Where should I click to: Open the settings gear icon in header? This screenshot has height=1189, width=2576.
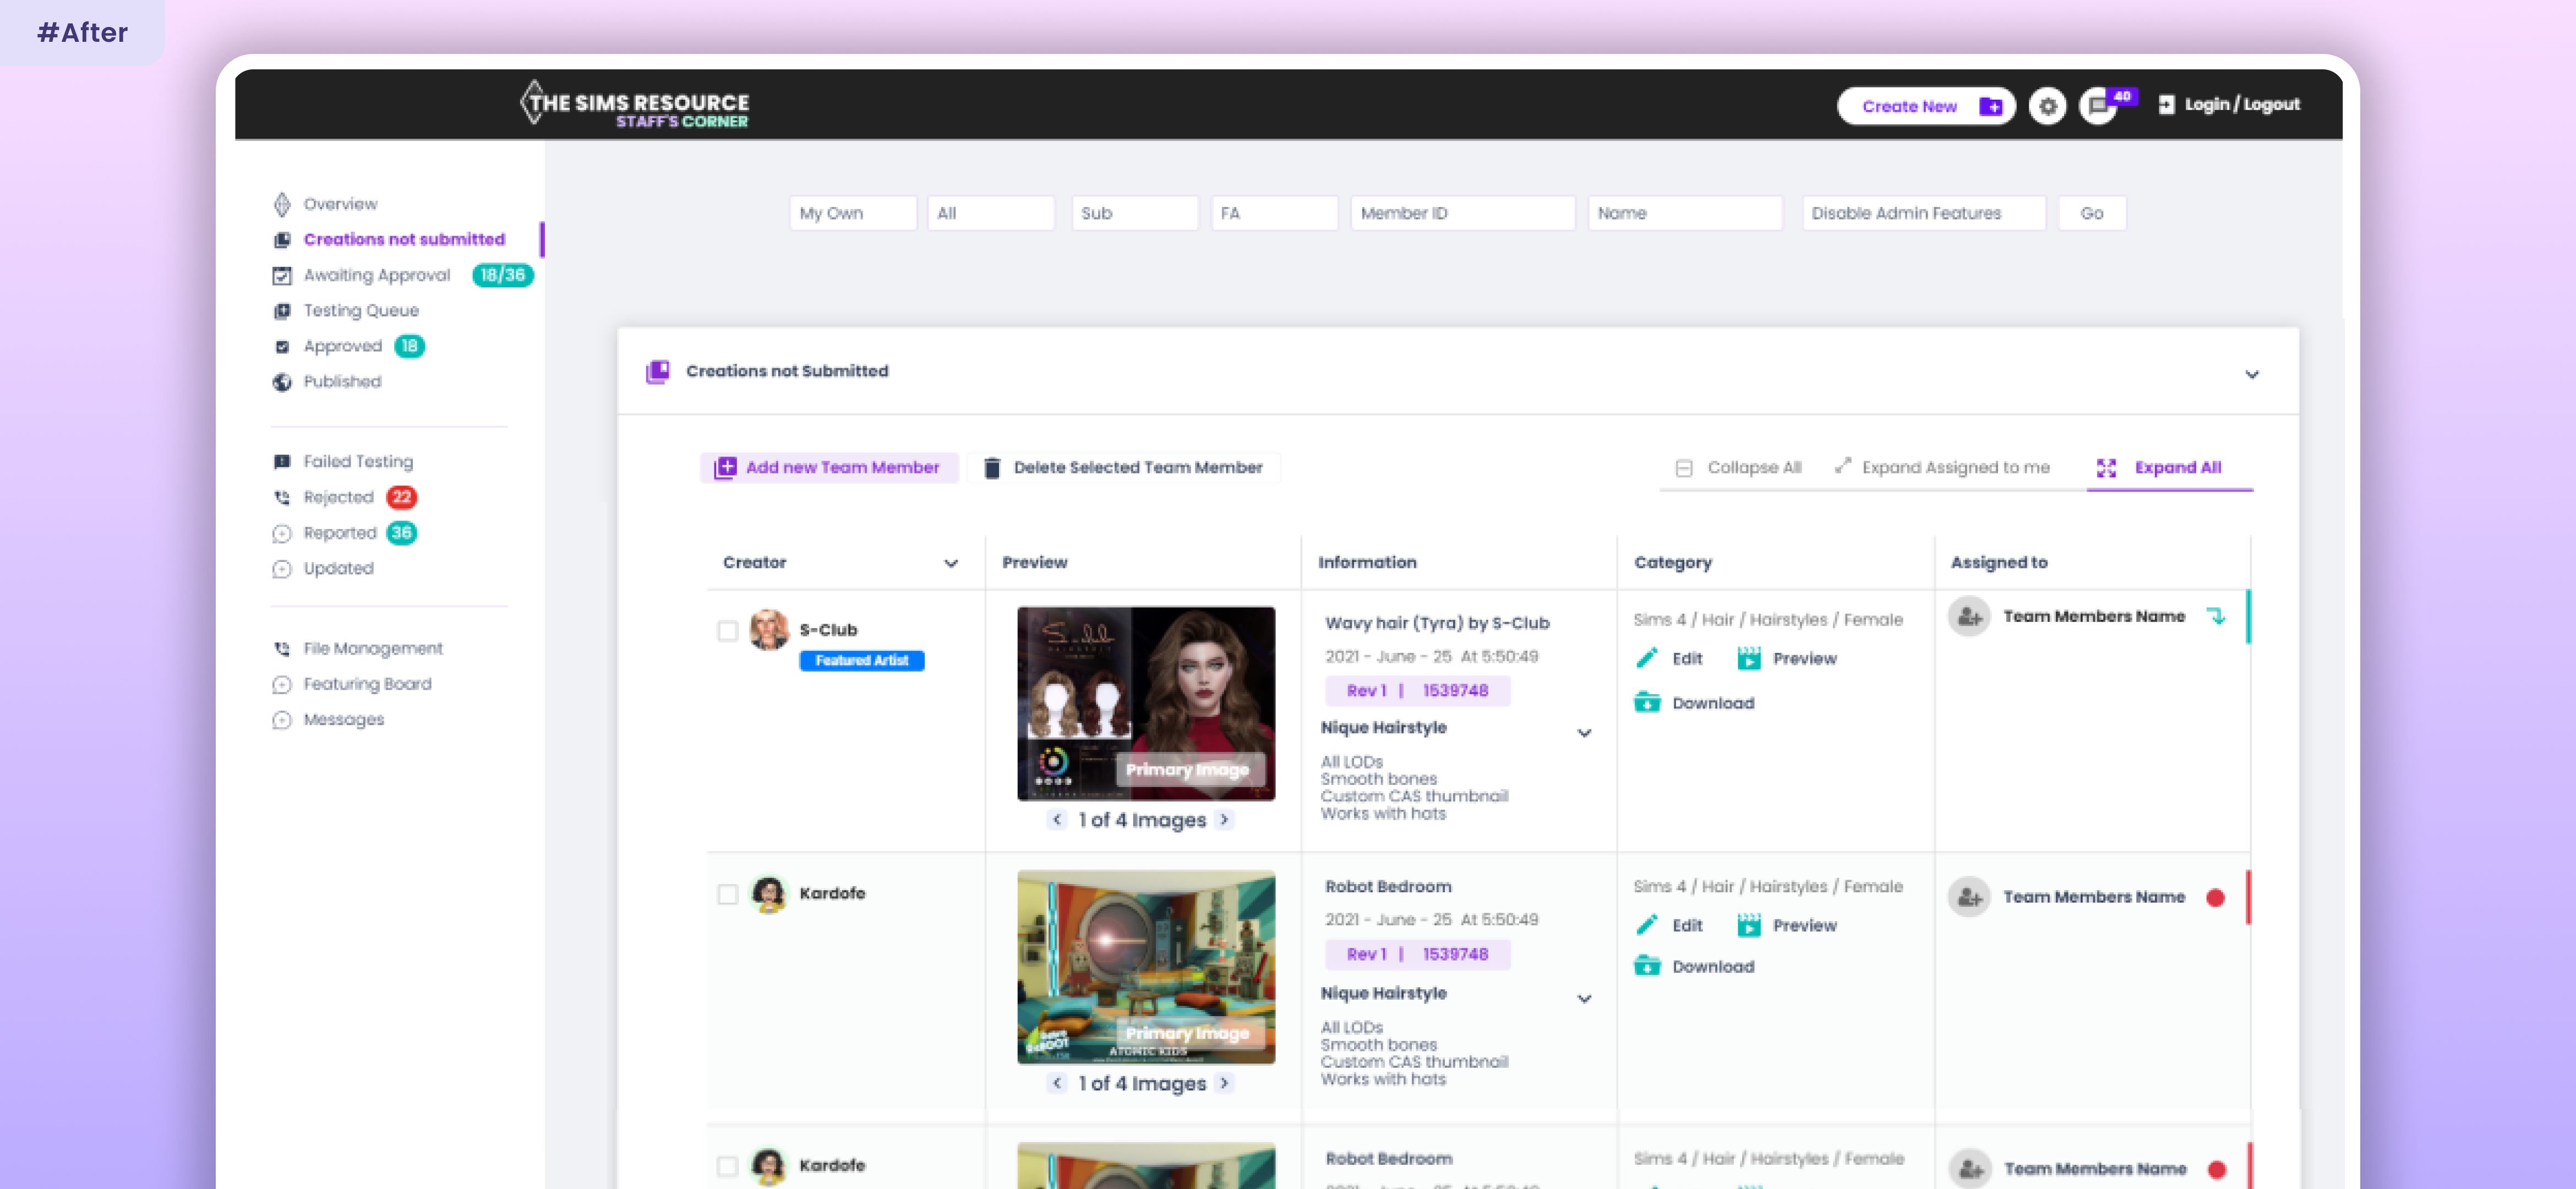click(x=2047, y=106)
